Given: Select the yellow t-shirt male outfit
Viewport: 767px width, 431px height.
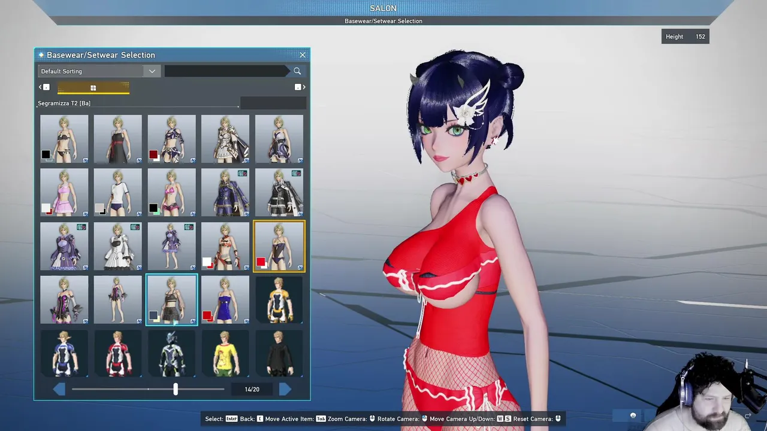Looking at the screenshot, I should [x=225, y=353].
